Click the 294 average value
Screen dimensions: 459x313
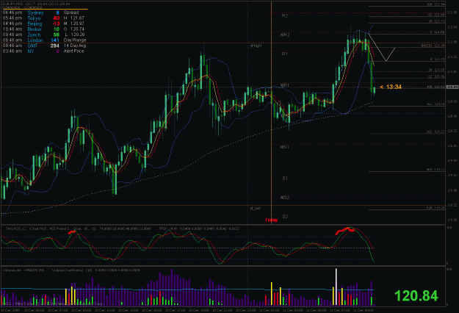pyautogui.click(x=55, y=46)
